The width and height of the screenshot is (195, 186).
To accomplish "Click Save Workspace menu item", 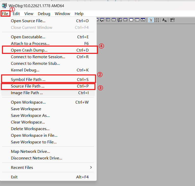I will point(48,109).
